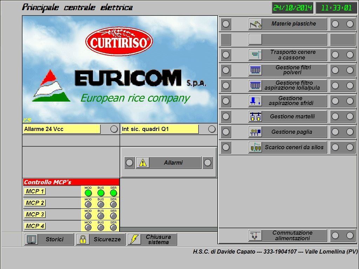
Task: Click the lamp right of Allarmi button
Action: click(x=208, y=163)
